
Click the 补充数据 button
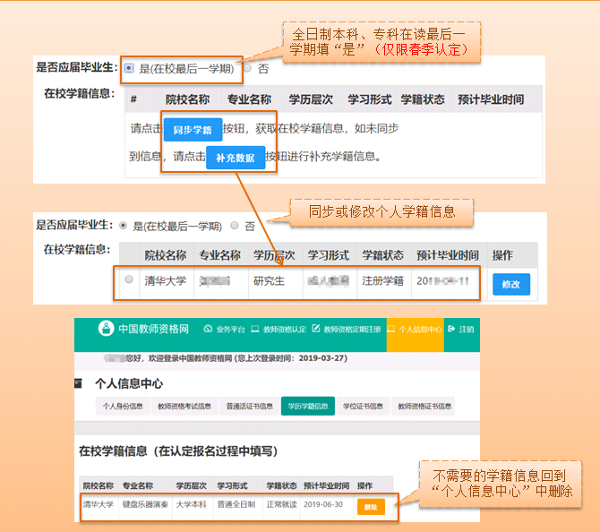coord(236,159)
